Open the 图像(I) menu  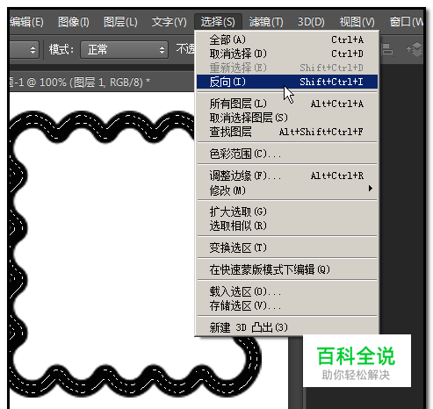pyautogui.click(x=74, y=22)
